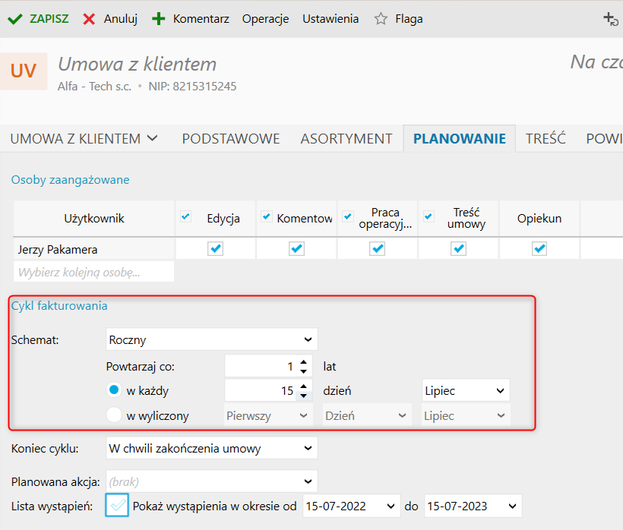Click the Flaga label
The height and width of the screenshot is (530, 623).
(409, 19)
